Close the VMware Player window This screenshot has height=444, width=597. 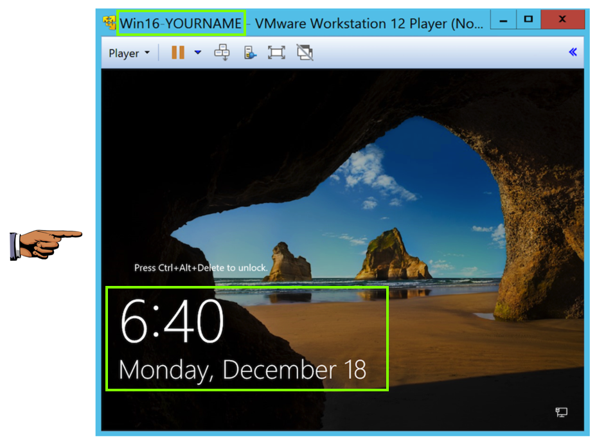(562, 20)
